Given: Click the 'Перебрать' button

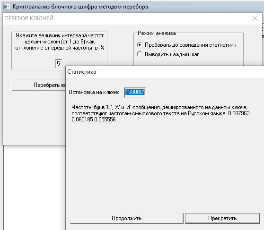Looking at the screenshot, I should point(39,85).
